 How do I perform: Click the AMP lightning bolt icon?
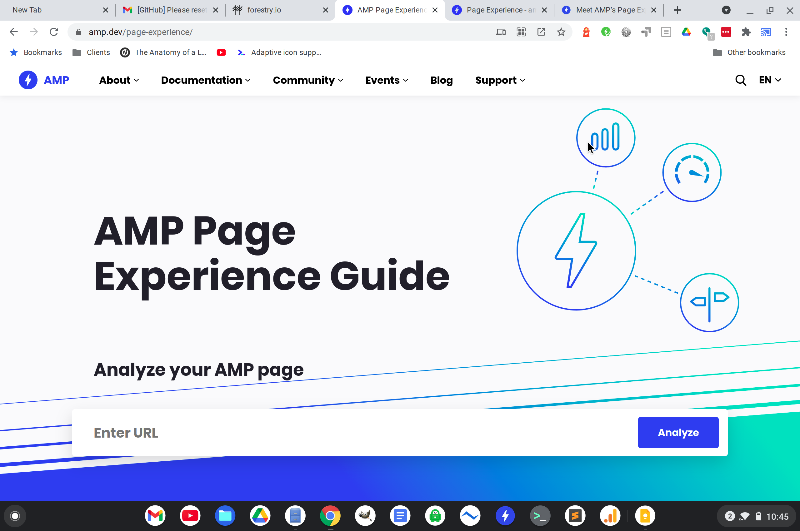28,80
